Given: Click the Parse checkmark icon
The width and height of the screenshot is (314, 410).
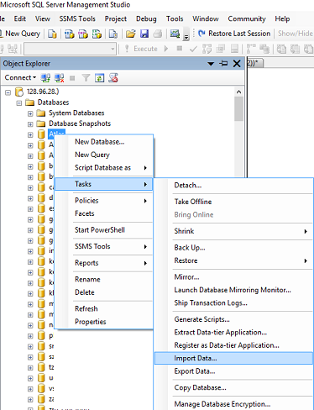Looking at the screenshot, I should tap(193, 49).
